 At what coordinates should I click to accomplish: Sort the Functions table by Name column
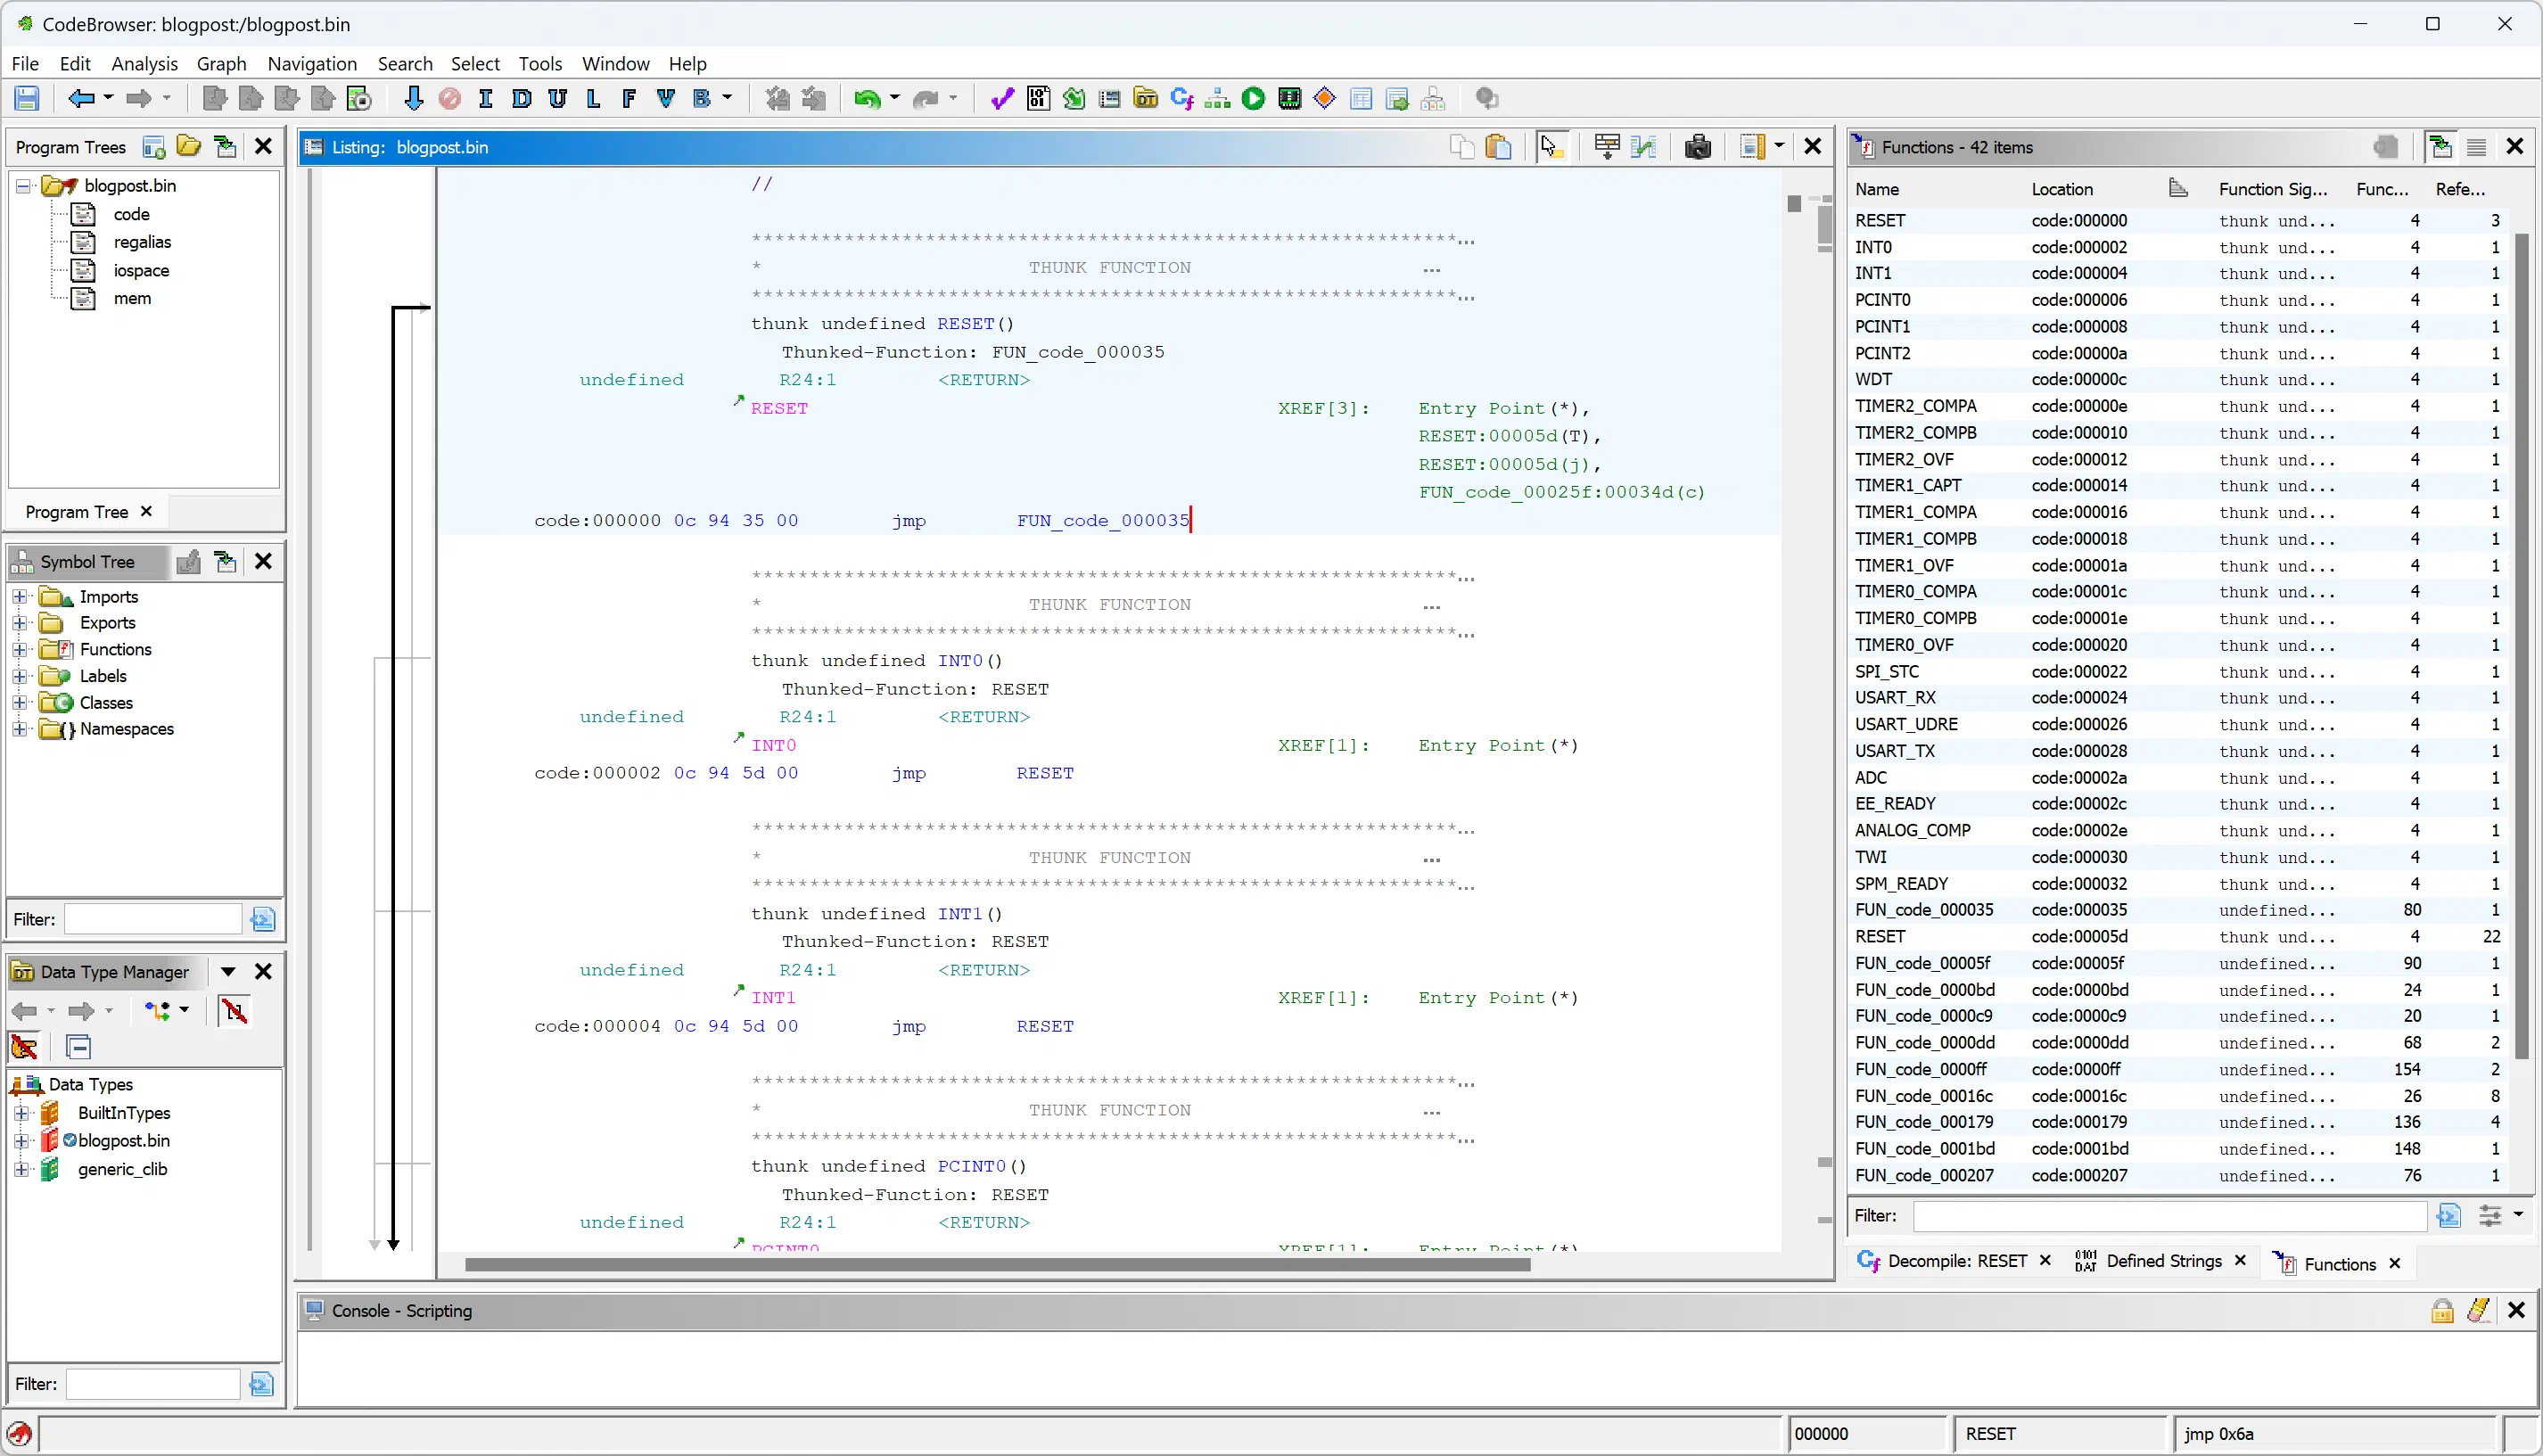click(1877, 189)
